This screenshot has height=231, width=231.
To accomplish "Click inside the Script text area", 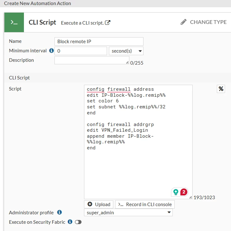I will pyautogui.click(x=138, y=142).
